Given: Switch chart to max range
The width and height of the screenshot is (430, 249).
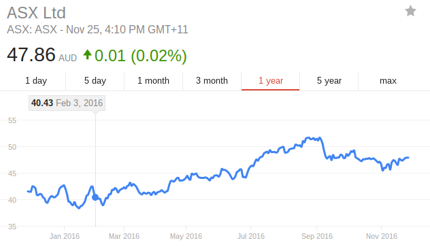Looking at the screenshot, I should point(388,81).
